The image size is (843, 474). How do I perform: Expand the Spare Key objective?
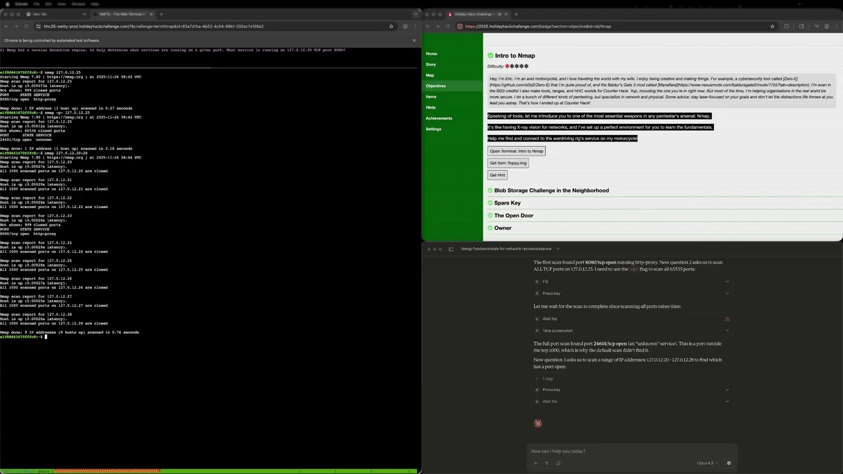click(x=507, y=203)
